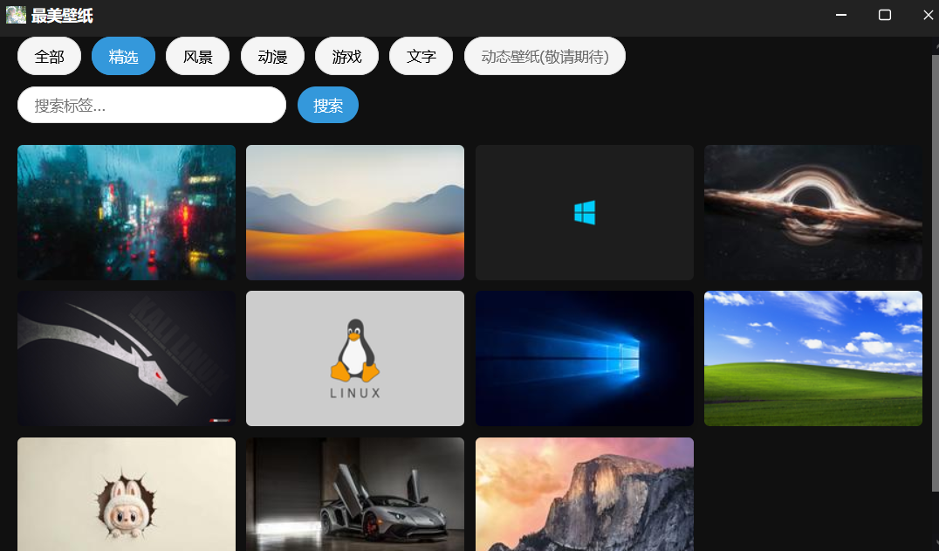Viewport: 939px width, 551px height.
Task: Open the rainy city night wallpaper
Action: tap(127, 212)
